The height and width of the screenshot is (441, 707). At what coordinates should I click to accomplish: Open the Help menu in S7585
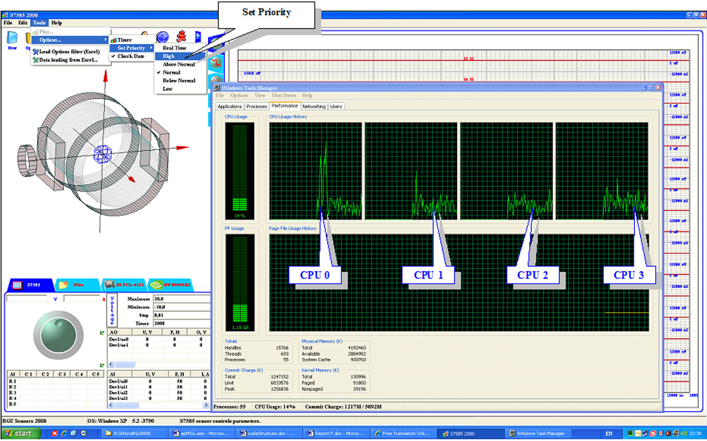pos(57,23)
